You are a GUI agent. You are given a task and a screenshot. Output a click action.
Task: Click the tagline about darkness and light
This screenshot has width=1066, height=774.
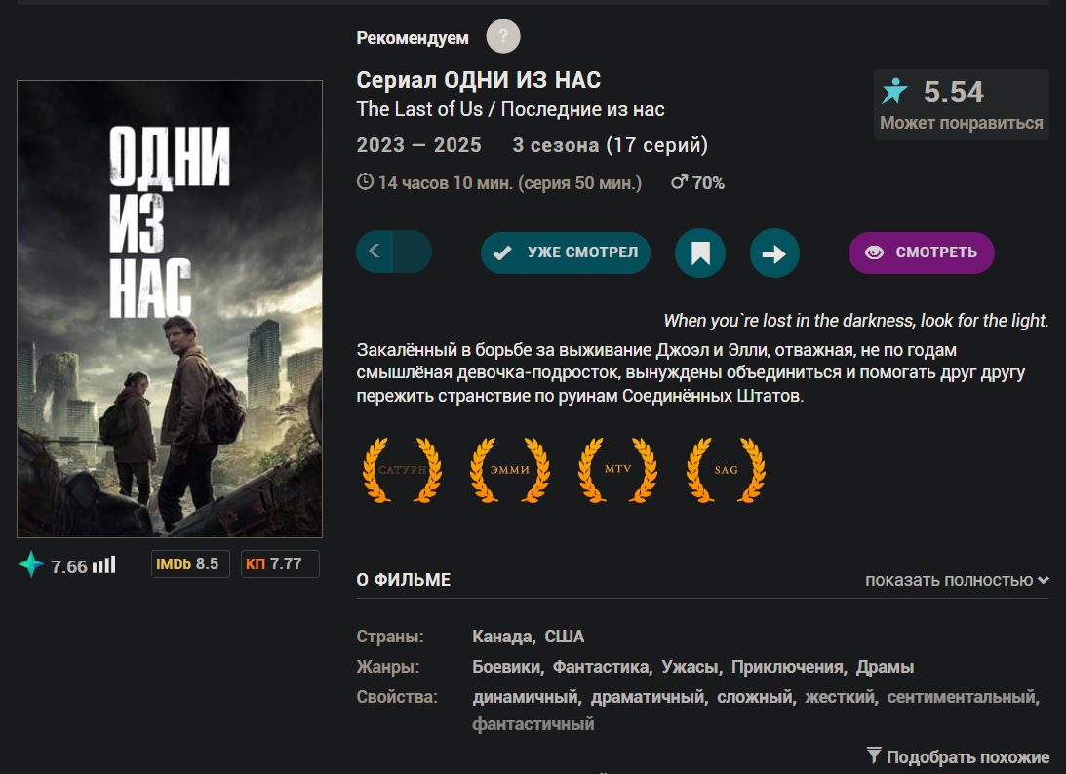tap(856, 320)
